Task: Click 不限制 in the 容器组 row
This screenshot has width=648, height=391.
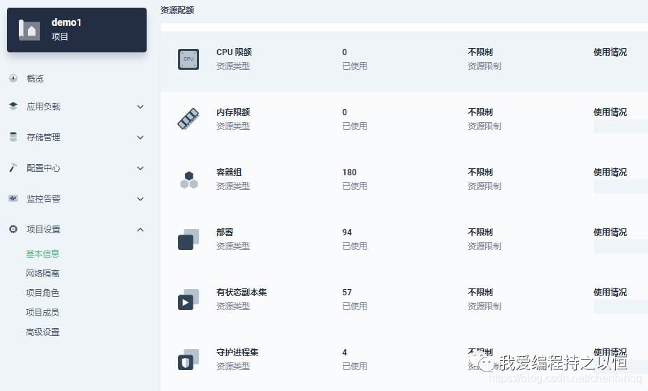Action: click(480, 172)
